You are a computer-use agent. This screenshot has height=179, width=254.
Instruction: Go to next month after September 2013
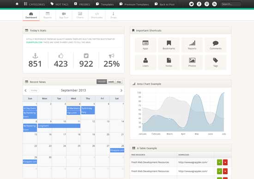coord(121,90)
